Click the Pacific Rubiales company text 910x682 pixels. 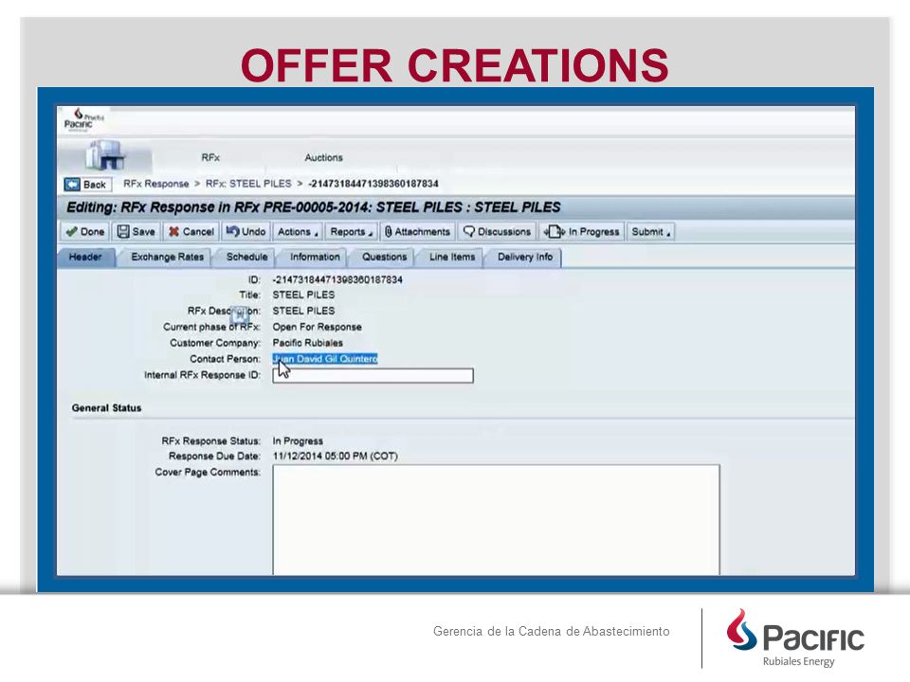click(x=307, y=343)
